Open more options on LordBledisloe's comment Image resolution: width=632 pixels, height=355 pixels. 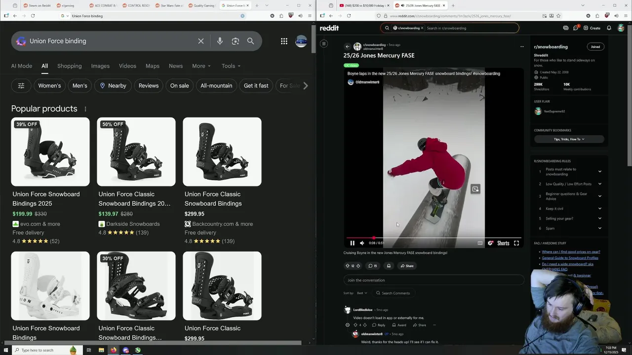434,325
